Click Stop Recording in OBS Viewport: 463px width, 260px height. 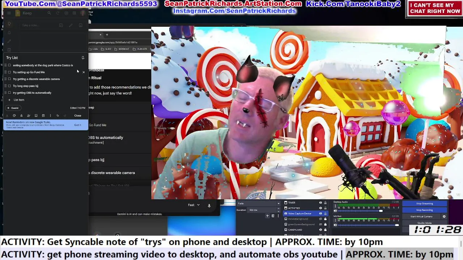(424, 210)
